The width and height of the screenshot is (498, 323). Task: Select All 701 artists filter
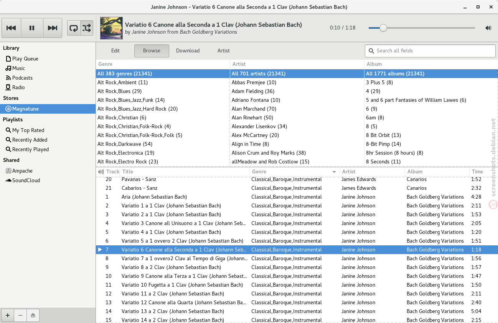point(297,73)
